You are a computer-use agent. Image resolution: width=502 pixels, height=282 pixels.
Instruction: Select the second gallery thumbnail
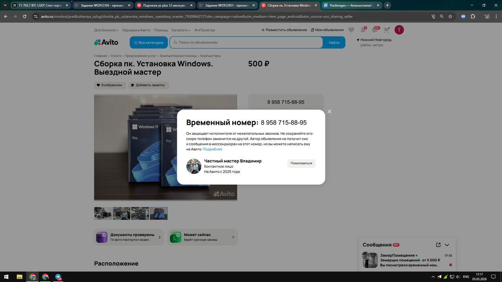click(122, 213)
